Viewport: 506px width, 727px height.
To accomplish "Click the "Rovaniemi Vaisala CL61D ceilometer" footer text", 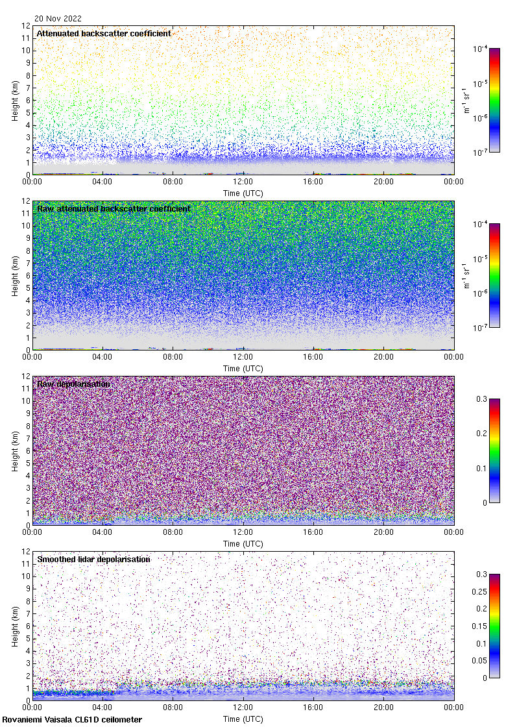I will click(x=72, y=719).
